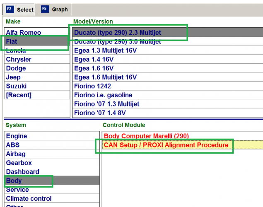Choose Engine from the System list
263x207 pixels.
point(17,136)
